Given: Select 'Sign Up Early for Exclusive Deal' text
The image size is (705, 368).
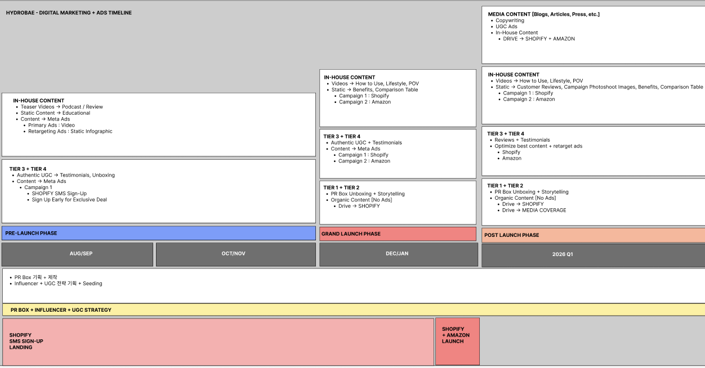Looking at the screenshot, I should click(x=69, y=200).
